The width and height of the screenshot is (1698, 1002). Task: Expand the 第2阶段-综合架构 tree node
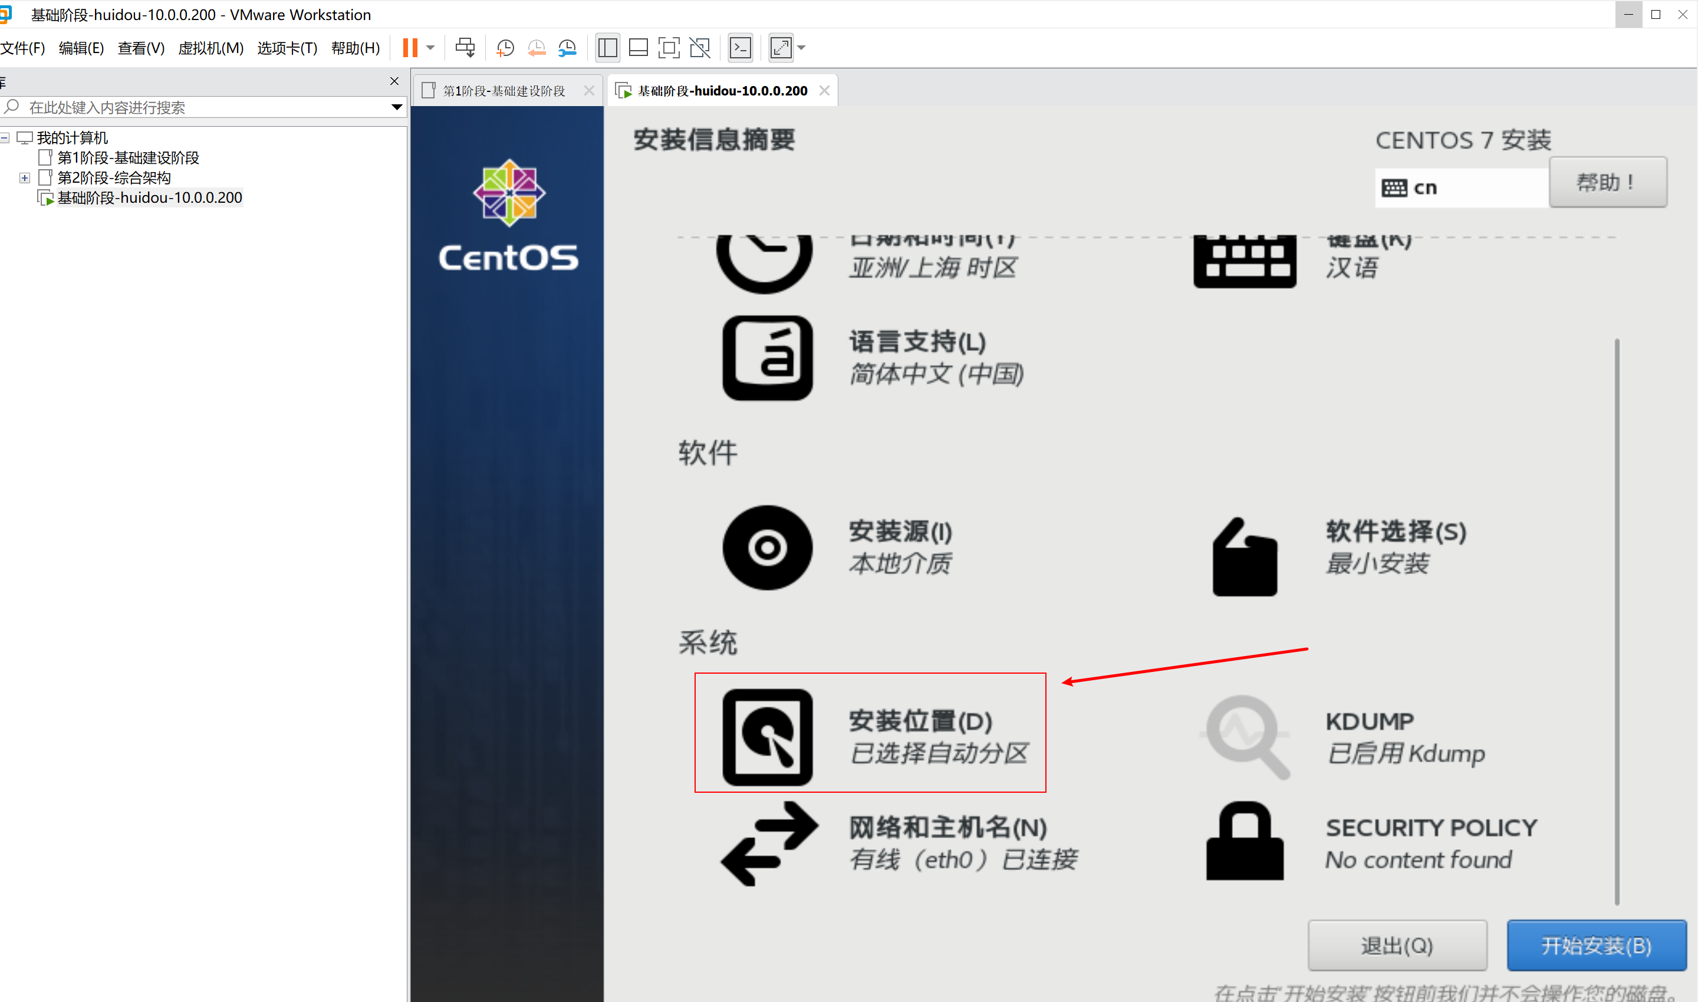coord(25,177)
